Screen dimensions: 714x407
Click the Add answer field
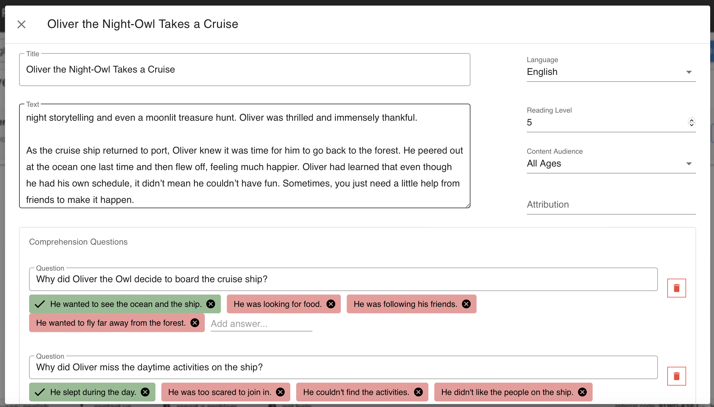(262, 324)
